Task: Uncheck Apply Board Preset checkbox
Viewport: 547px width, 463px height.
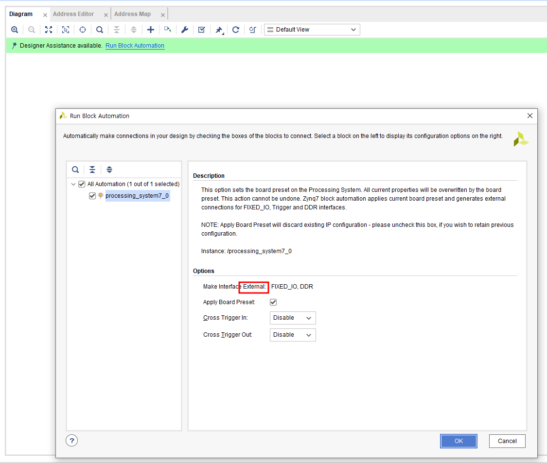Action: [x=273, y=302]
